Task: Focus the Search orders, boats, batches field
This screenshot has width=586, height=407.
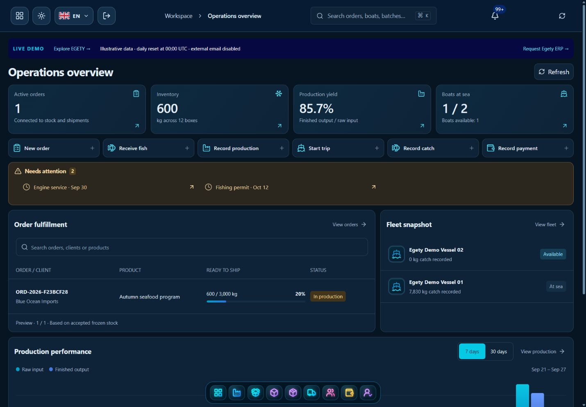Action: coord(373,16)
